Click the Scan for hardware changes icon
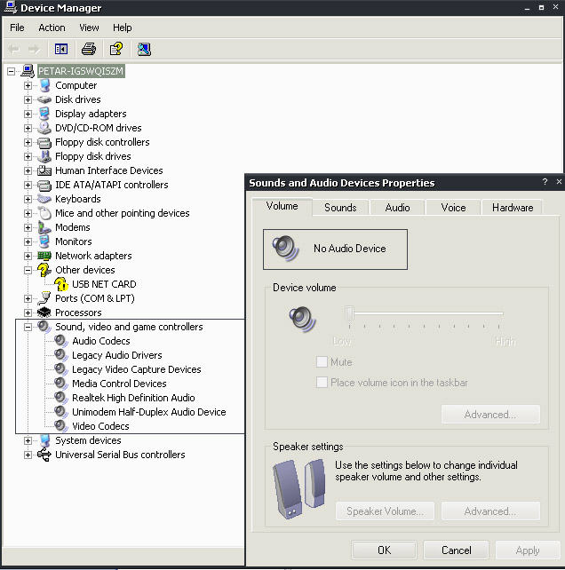 click(144, 49)
